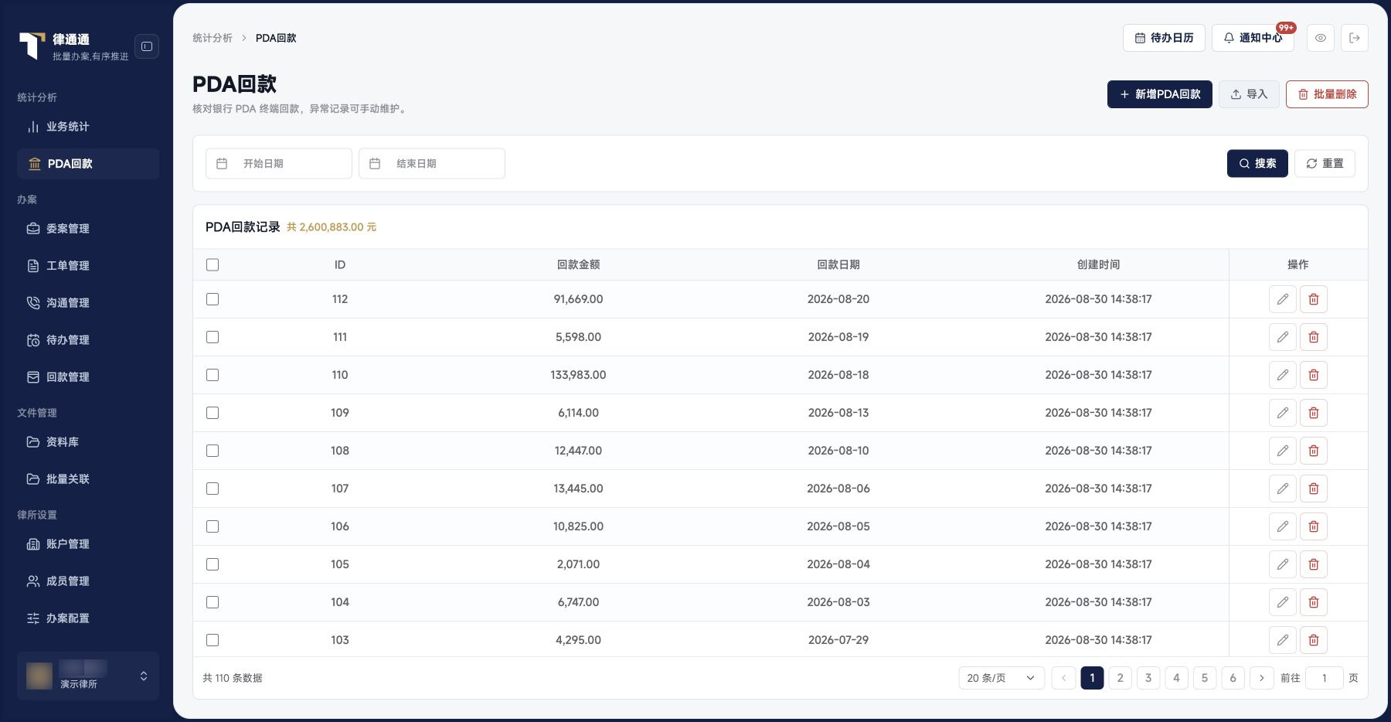Click the 结束日期 end date field
Viewport: 1391px width, 722px height.
pos(432,164)
